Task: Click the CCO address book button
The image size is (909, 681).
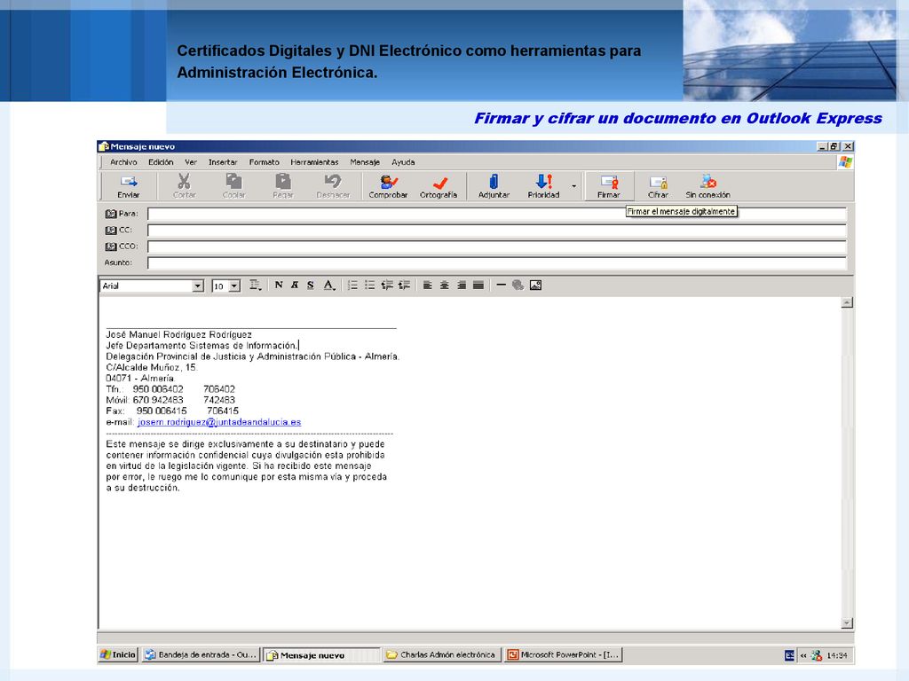Action: click(x=121, y=247)
